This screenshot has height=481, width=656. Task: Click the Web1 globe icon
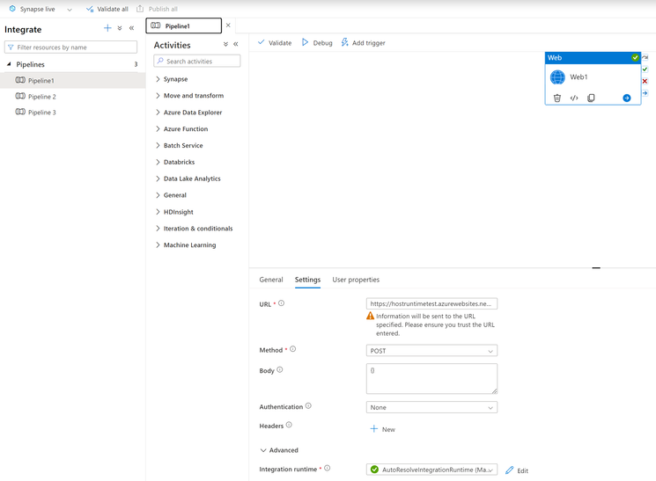[x=557, y=77]
